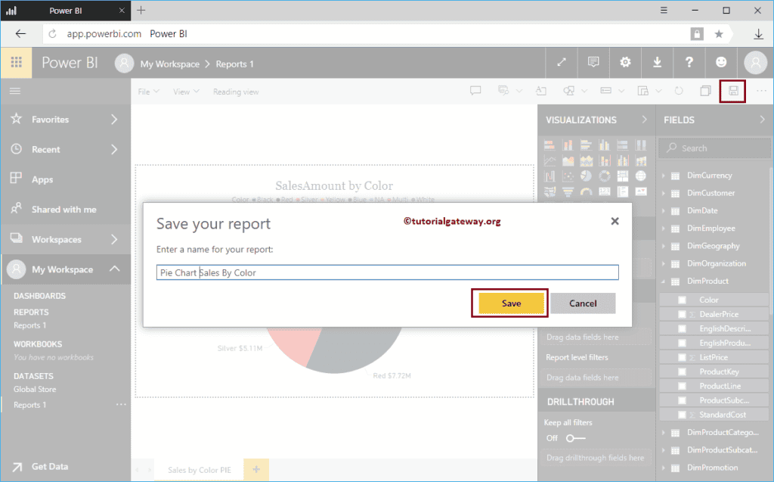
Task: Click the Shapes toolbar icon
Action: (569, 91)
